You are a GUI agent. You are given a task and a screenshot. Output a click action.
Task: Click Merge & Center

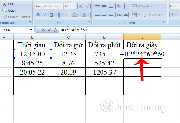pos(147,15)
